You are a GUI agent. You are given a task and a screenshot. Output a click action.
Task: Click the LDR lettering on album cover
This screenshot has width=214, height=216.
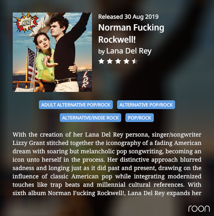coord(85,80)
